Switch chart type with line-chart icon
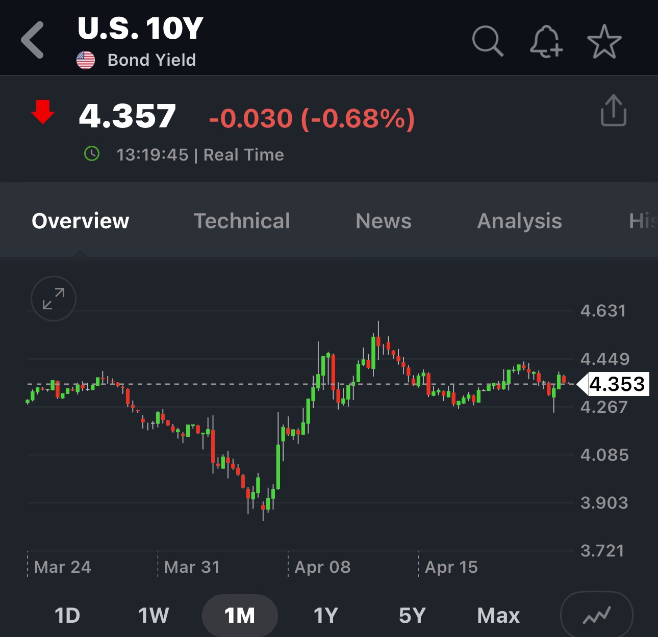Screen dimensions: 658x637 596,616
